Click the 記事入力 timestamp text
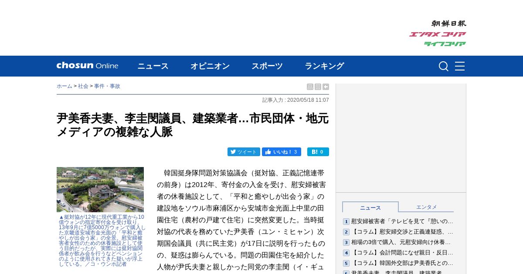Viewport: 523px width, 274px height. (295, 100)
